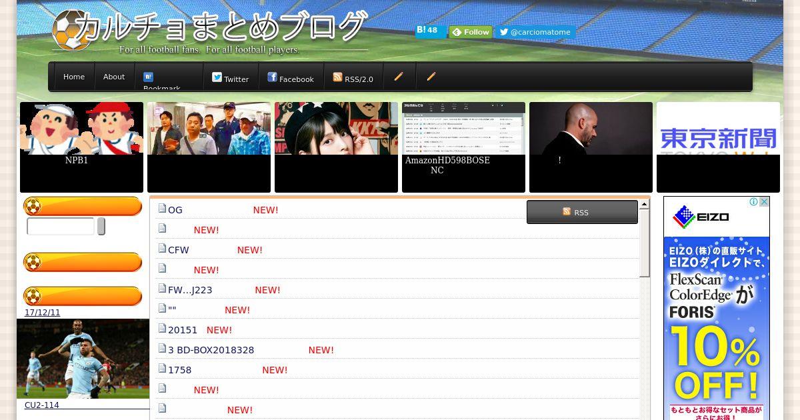Click the document icon beside 1758 entry
800x420 pixels.
[162, 369]
